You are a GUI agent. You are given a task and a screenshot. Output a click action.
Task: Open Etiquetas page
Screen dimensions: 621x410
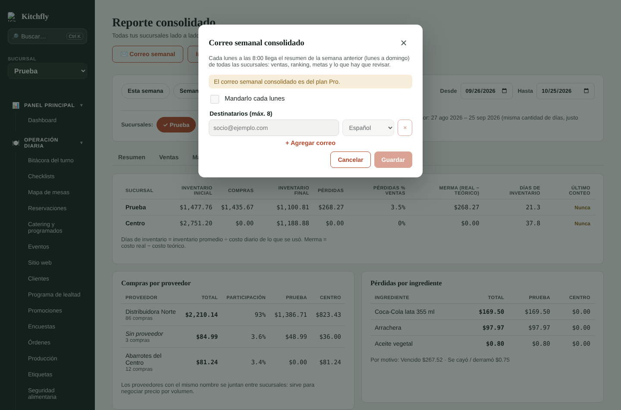tap(40, 374)
